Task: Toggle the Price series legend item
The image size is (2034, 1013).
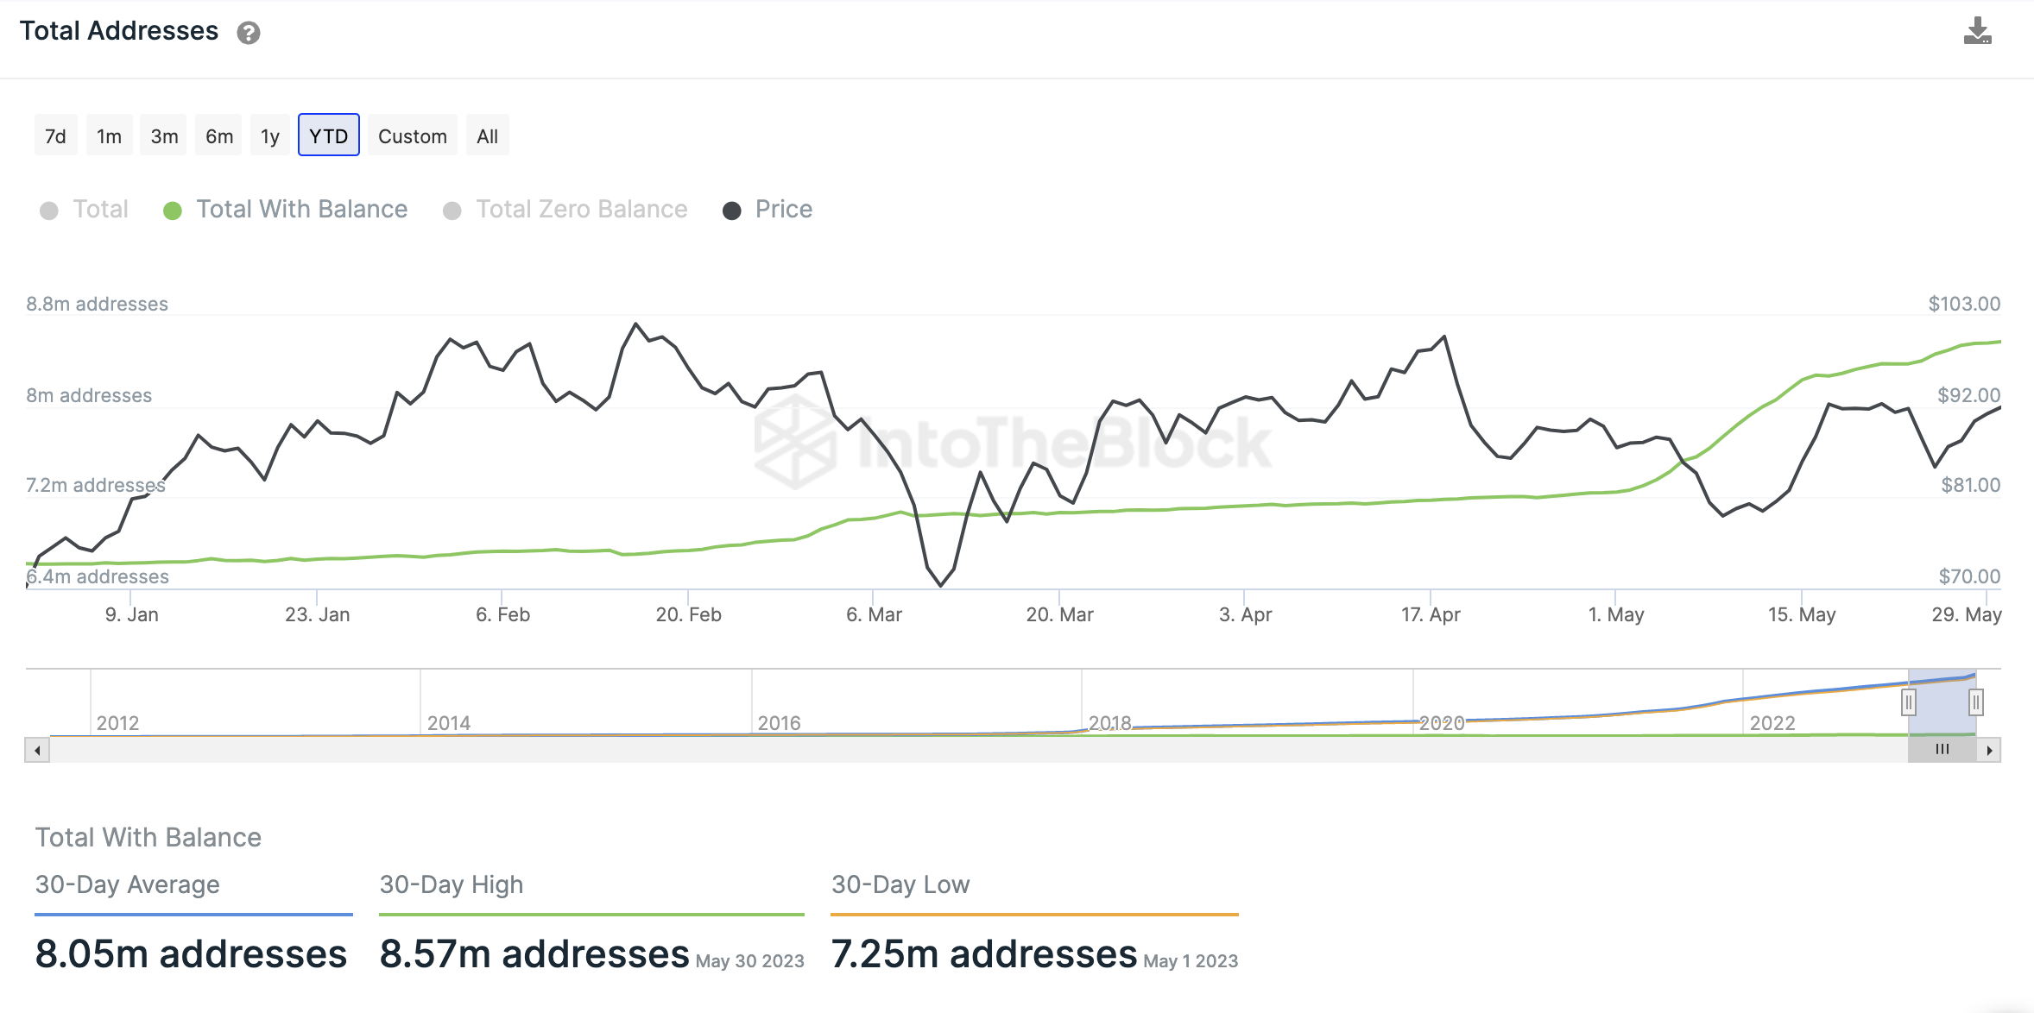Action: point(767,210)
